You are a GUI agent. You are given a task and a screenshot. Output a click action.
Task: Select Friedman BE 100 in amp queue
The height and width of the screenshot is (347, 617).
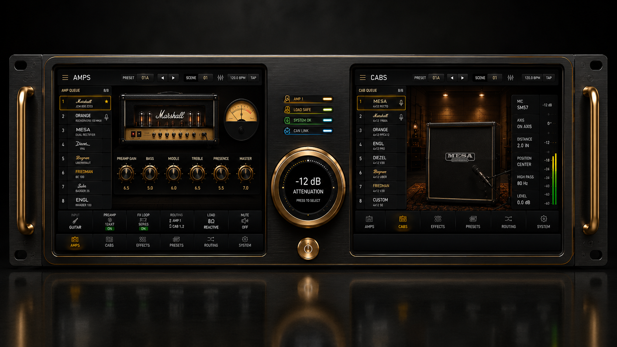click(85, 174)
